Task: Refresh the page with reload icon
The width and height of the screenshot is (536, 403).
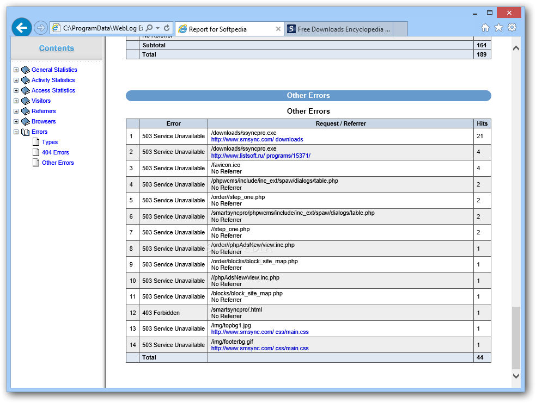Action: 167,28
